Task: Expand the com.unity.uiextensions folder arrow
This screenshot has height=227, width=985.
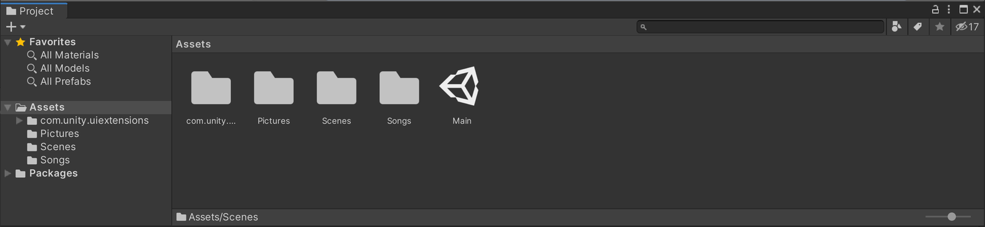Action: 20,121
